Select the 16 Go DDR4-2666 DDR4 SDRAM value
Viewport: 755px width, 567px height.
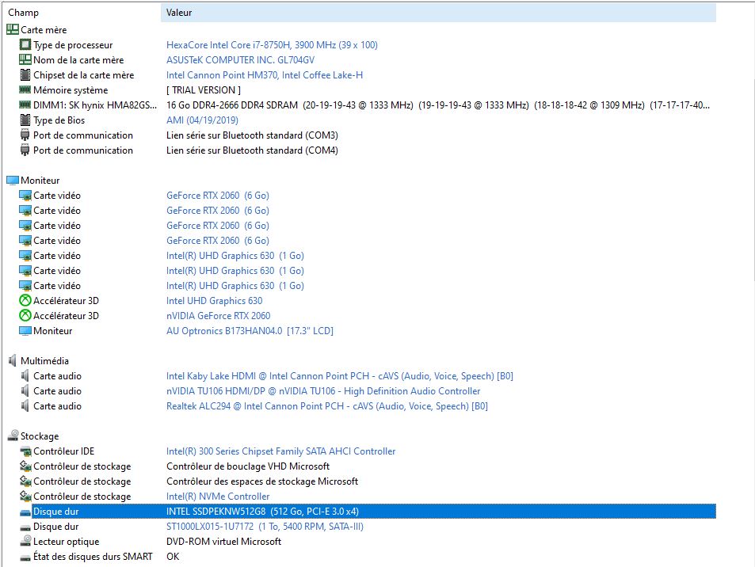[437, 105]
